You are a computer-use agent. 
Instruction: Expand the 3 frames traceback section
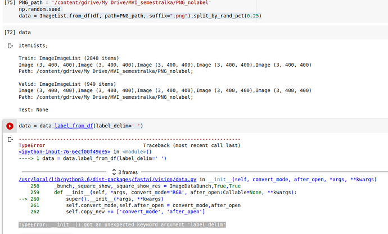click(x=125, y=172)
